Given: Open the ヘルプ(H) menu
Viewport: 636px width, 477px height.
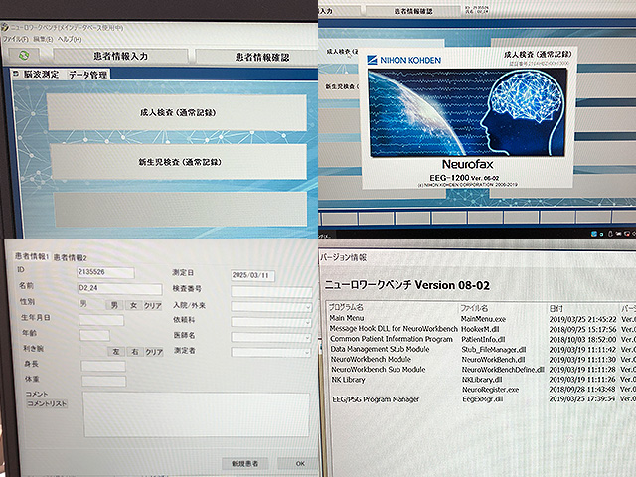Looking at the screenshot, I should pyautogui.click(x=70, y=40).
